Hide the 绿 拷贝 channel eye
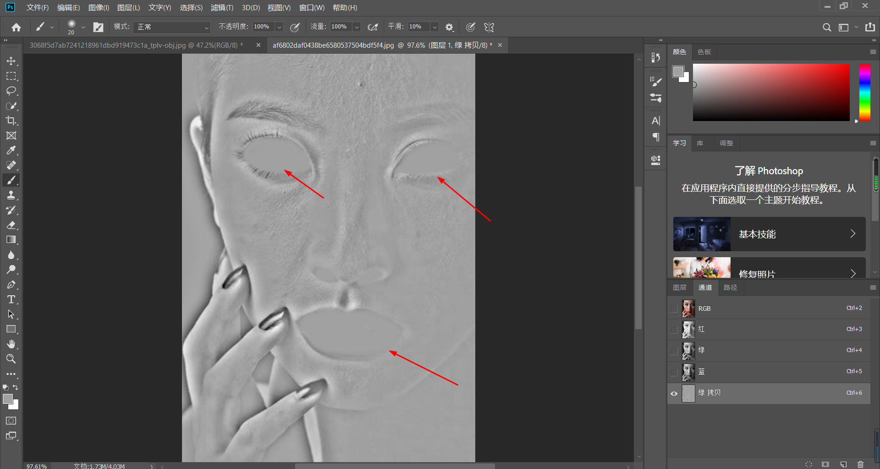The width and height of the screenshot is (880, 469). [674, 393]
